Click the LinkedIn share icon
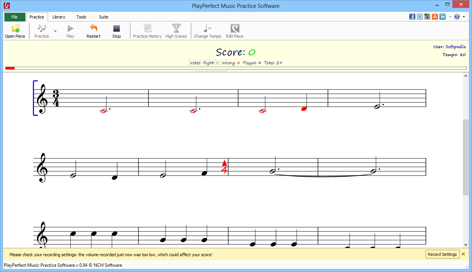472x272 pixels. pyautogui.click(x=443, y=17)
